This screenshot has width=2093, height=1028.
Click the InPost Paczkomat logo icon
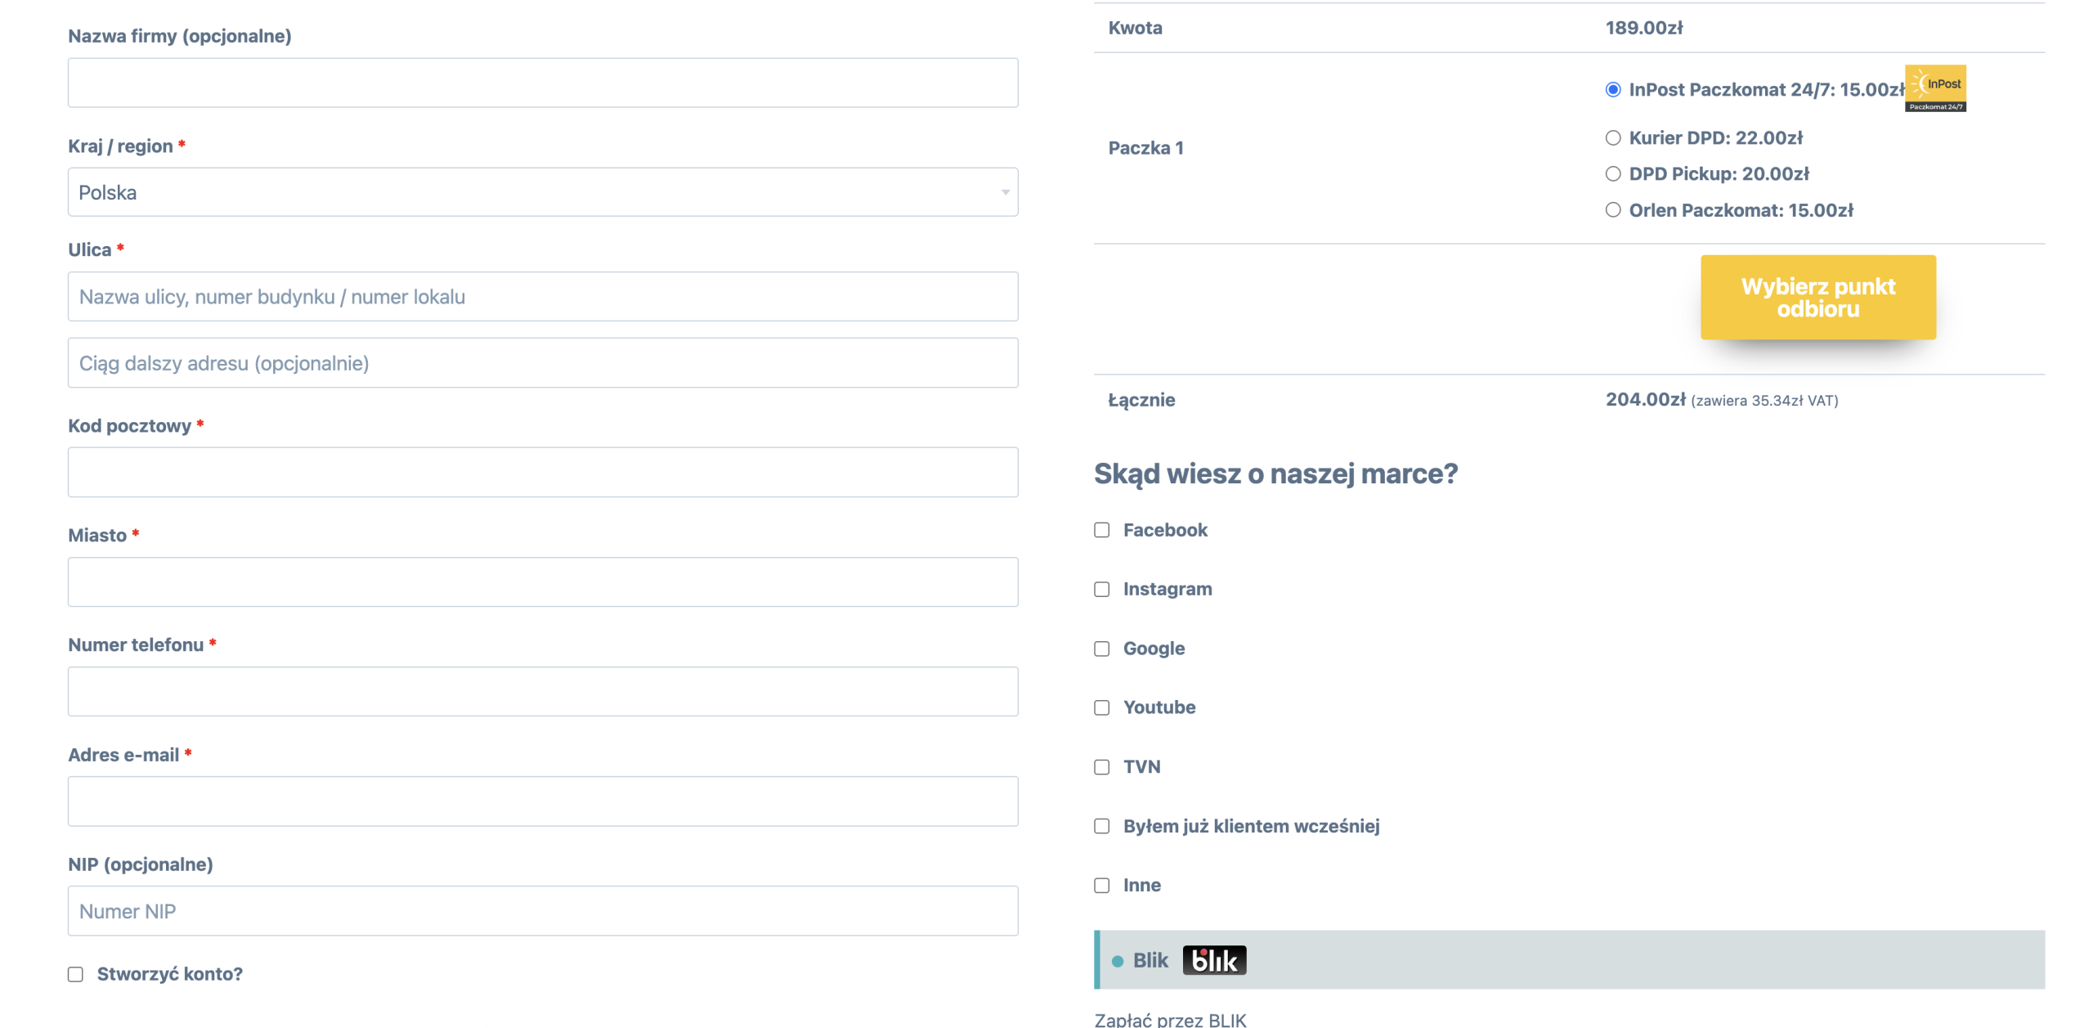(1934, 88)
